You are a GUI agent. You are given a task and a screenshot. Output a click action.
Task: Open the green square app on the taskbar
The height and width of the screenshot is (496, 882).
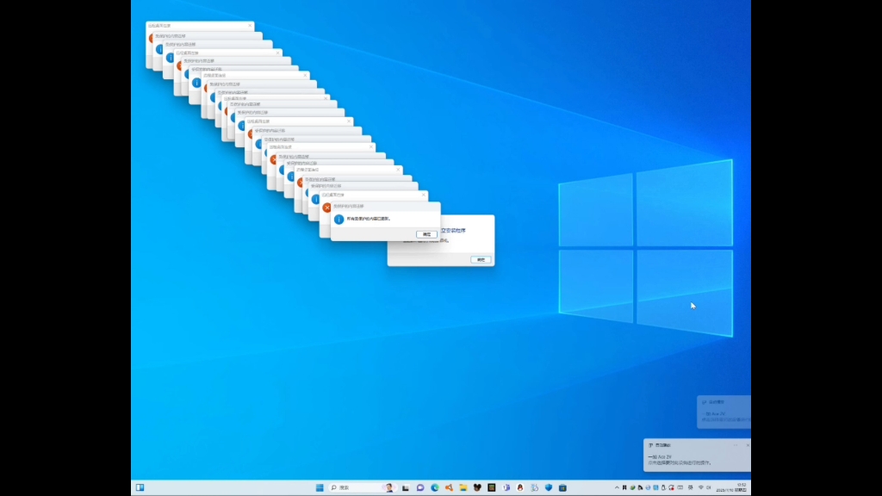(x=491, y=487)
